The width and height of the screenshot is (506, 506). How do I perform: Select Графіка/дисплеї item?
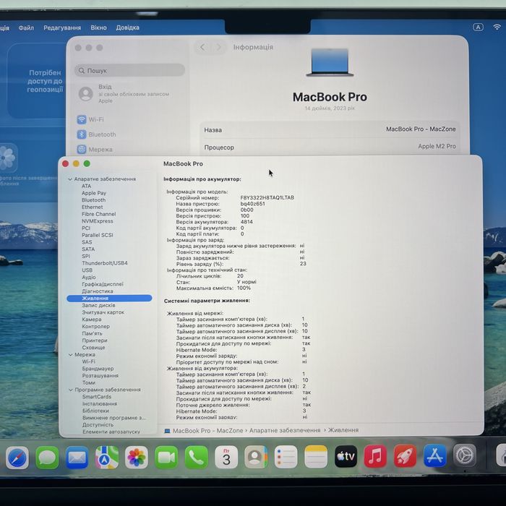click(x=103, y=284)
